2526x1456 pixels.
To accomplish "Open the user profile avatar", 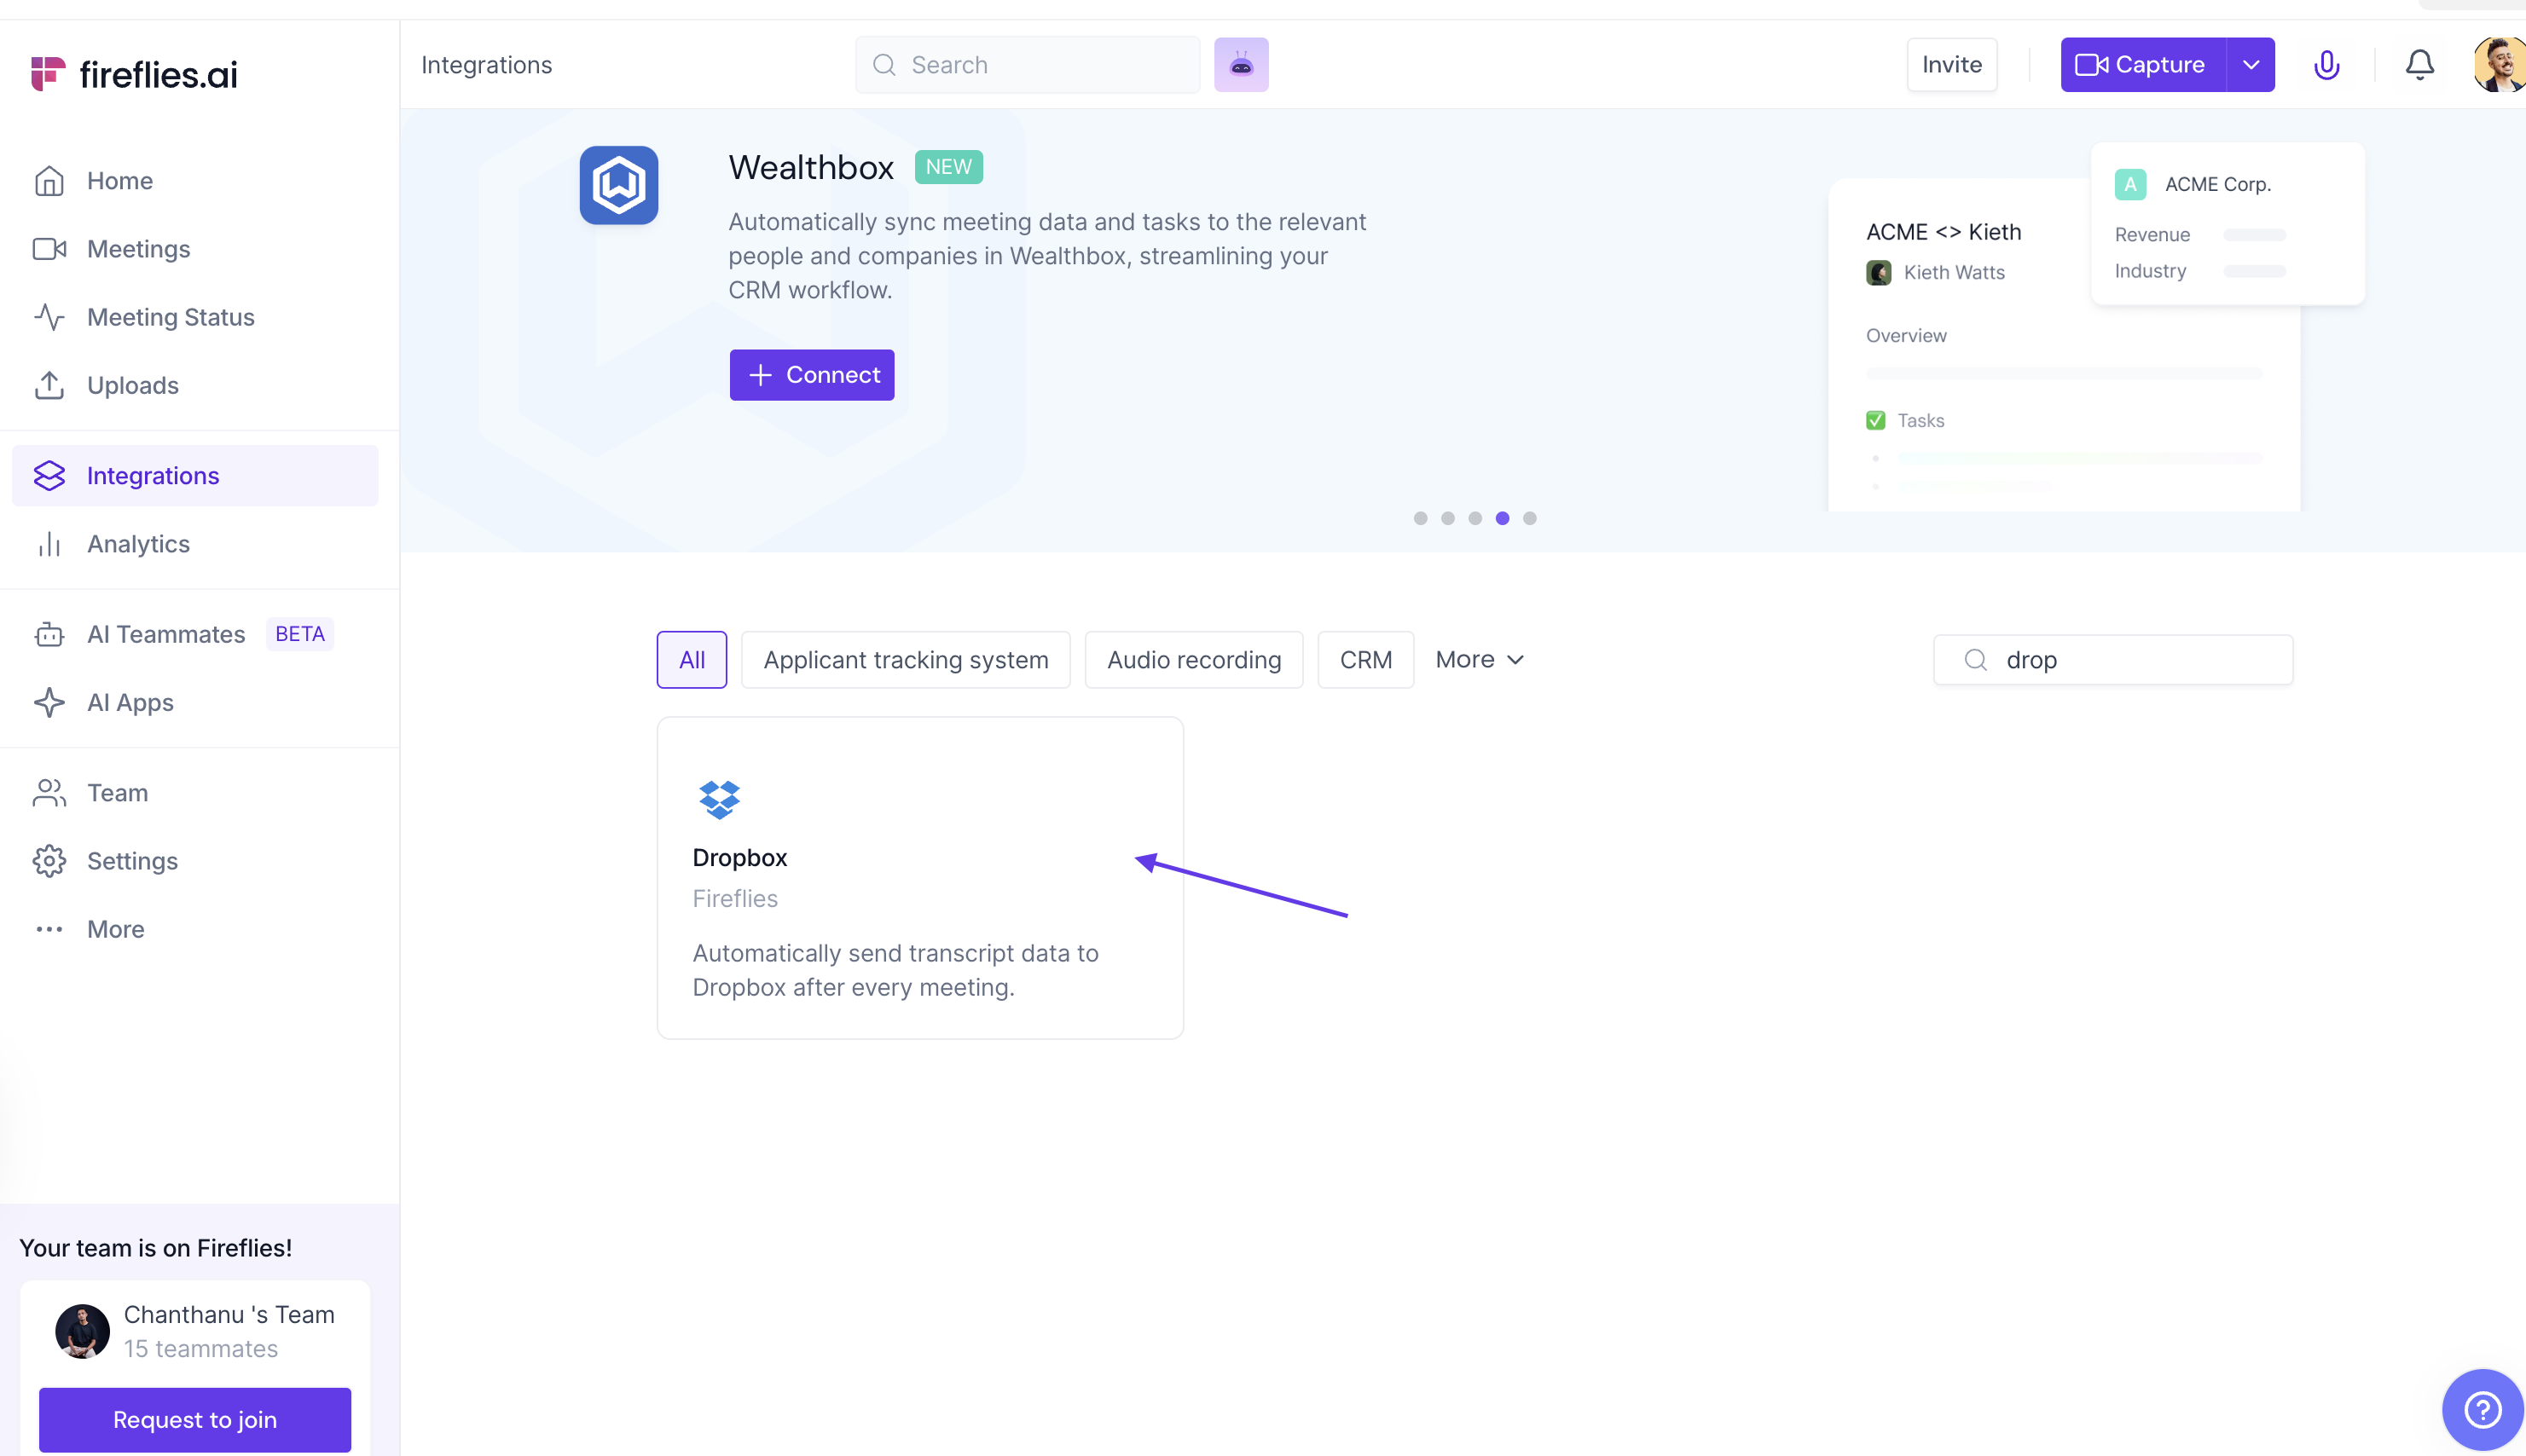I will point(2498,65).
